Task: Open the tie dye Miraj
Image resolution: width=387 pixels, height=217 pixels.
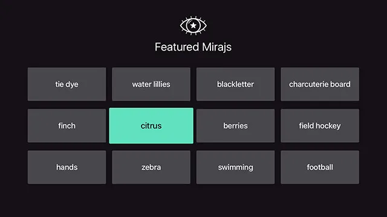Action: click(x=67, y=84)
